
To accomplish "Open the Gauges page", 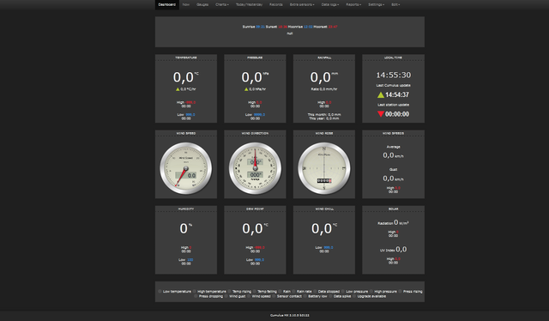I will point(202,4).
